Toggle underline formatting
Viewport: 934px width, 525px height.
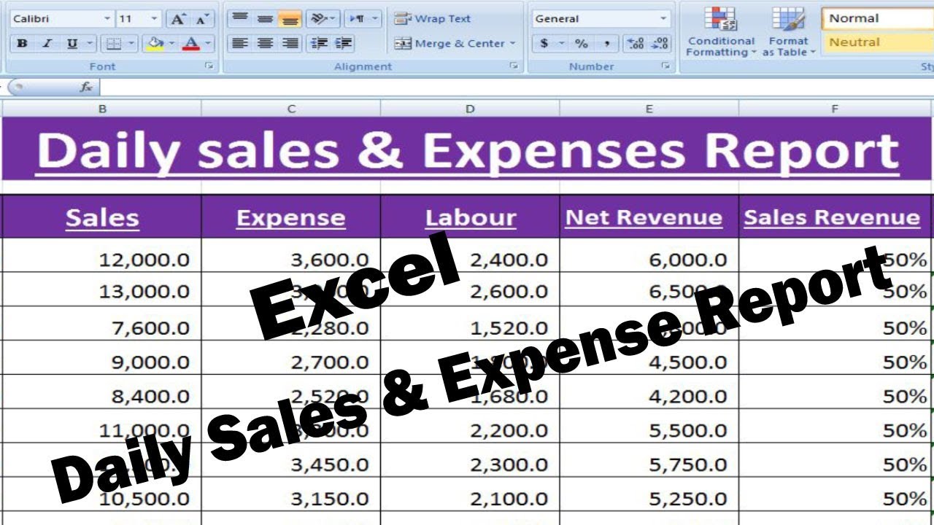point(72,44)
